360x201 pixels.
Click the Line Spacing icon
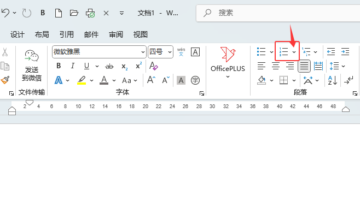pyautogui.click(x=334, y=66)
